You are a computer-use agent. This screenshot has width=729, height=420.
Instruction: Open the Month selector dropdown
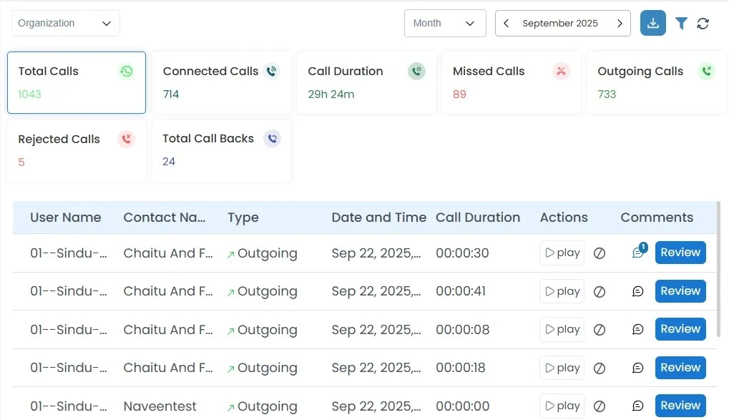(x=444, y=23)
